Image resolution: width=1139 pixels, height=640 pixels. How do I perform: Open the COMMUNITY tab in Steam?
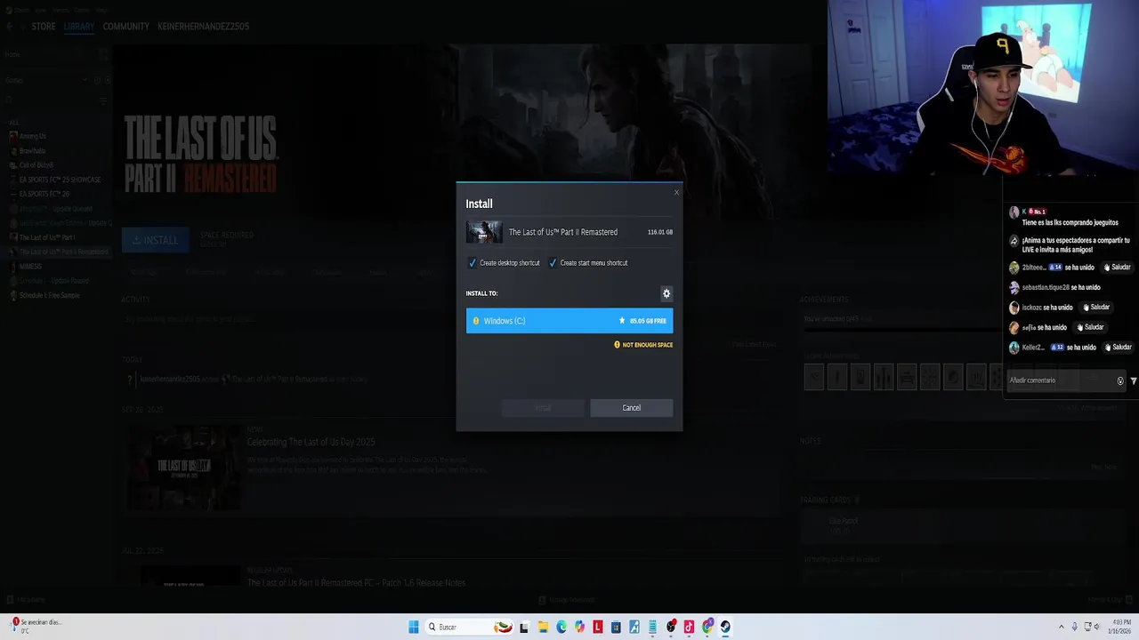[x=125, y=27]
